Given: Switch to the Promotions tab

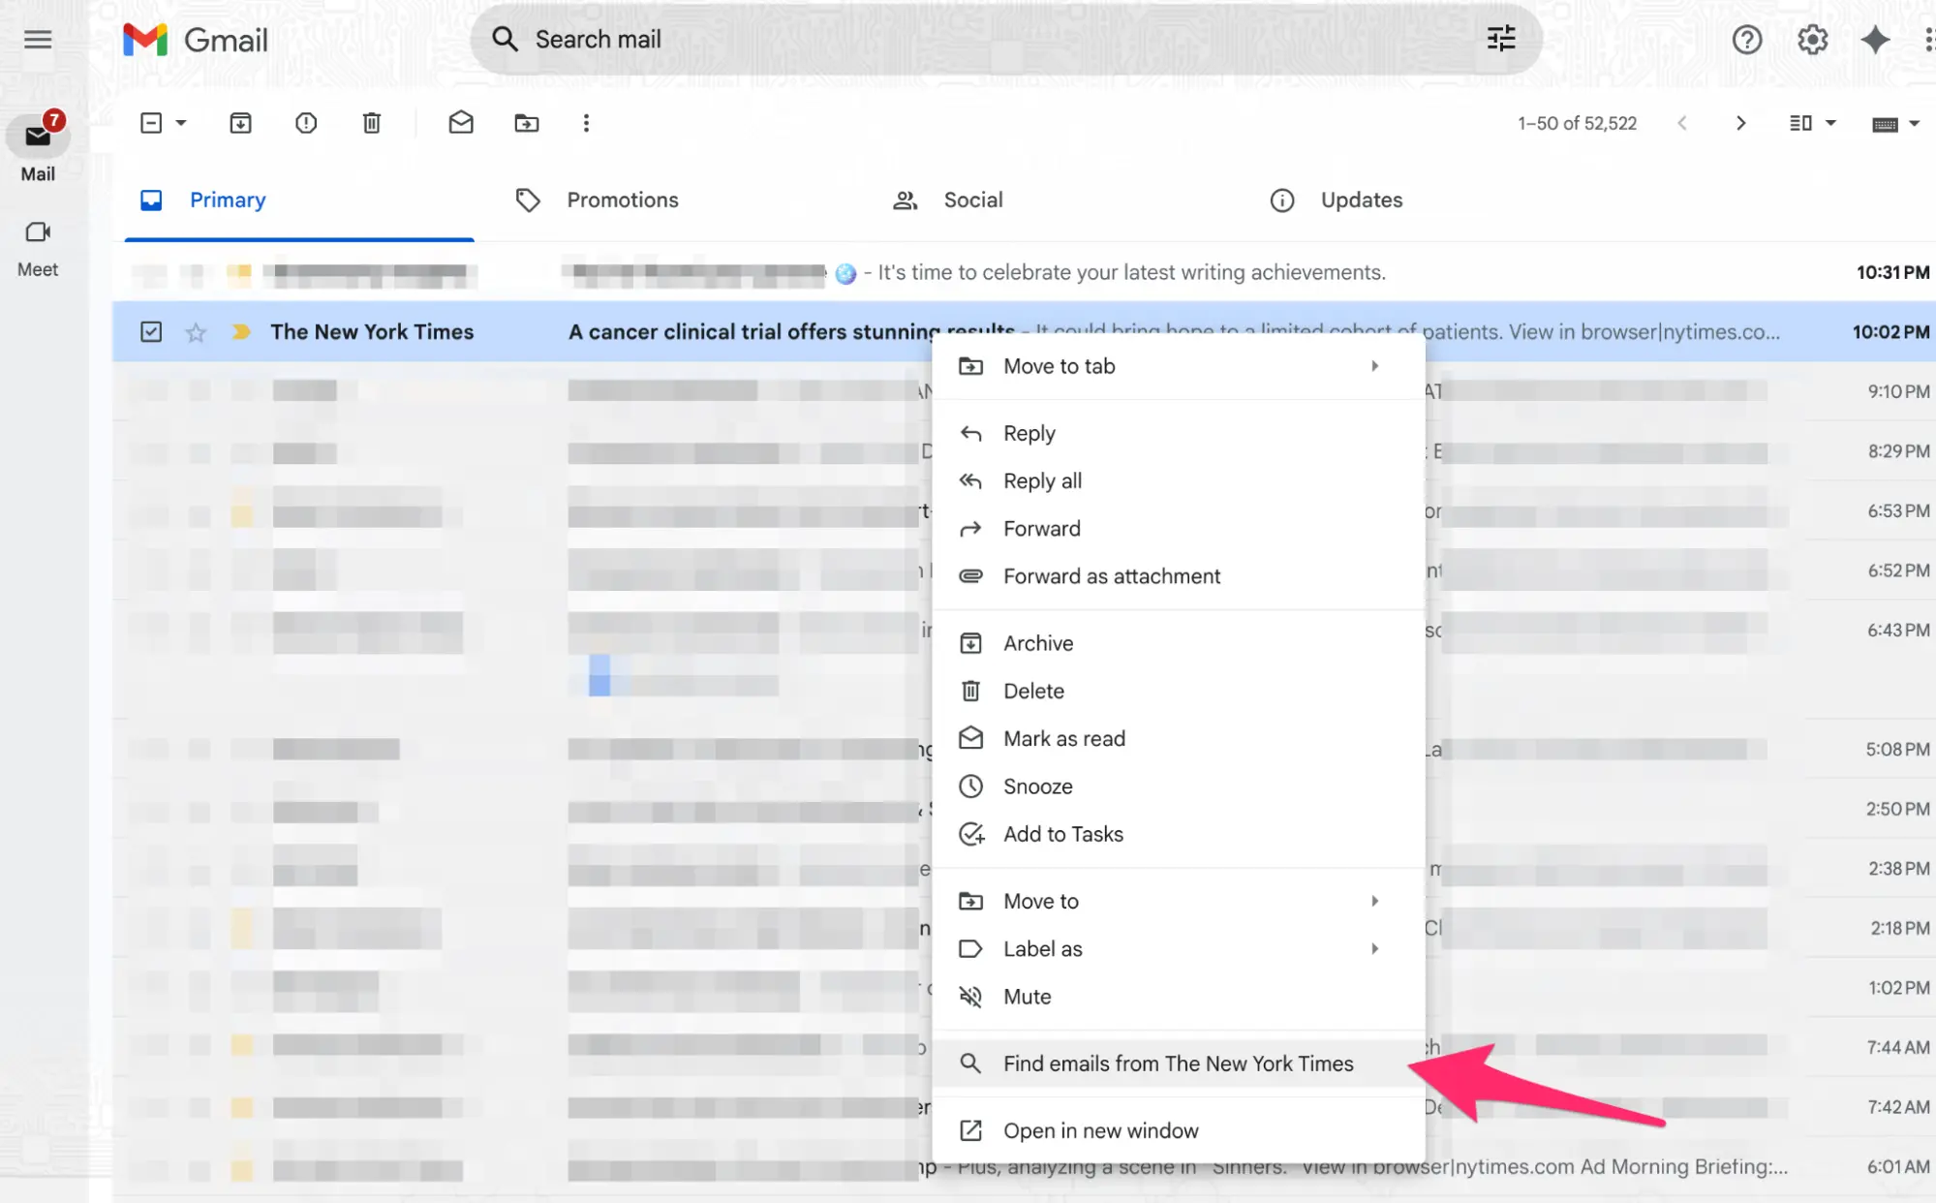Looking at the screenshot, I should point(623,200).
